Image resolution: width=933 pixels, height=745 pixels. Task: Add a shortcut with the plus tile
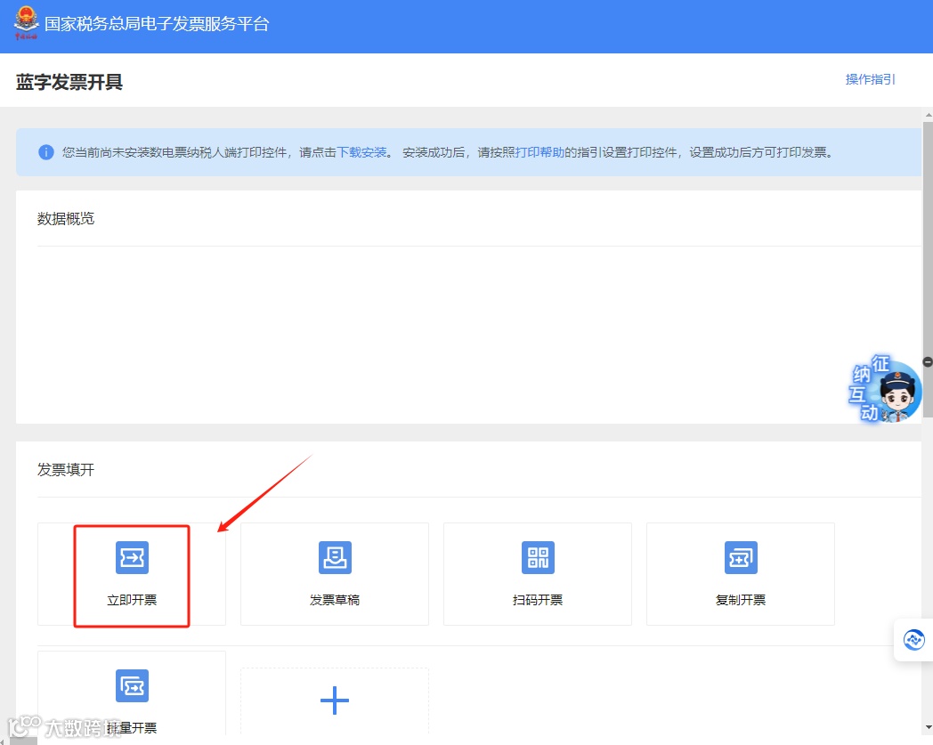click(x=335, y=700)
